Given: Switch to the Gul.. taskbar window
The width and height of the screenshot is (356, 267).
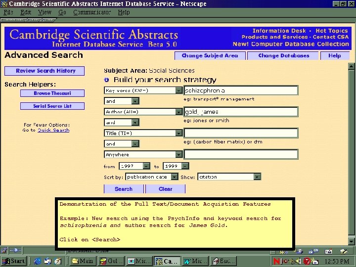Looking at the screenshot, I should tap(111, 261).
